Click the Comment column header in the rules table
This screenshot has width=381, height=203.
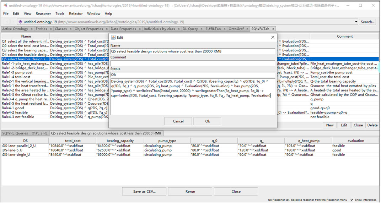click(344, 37)
